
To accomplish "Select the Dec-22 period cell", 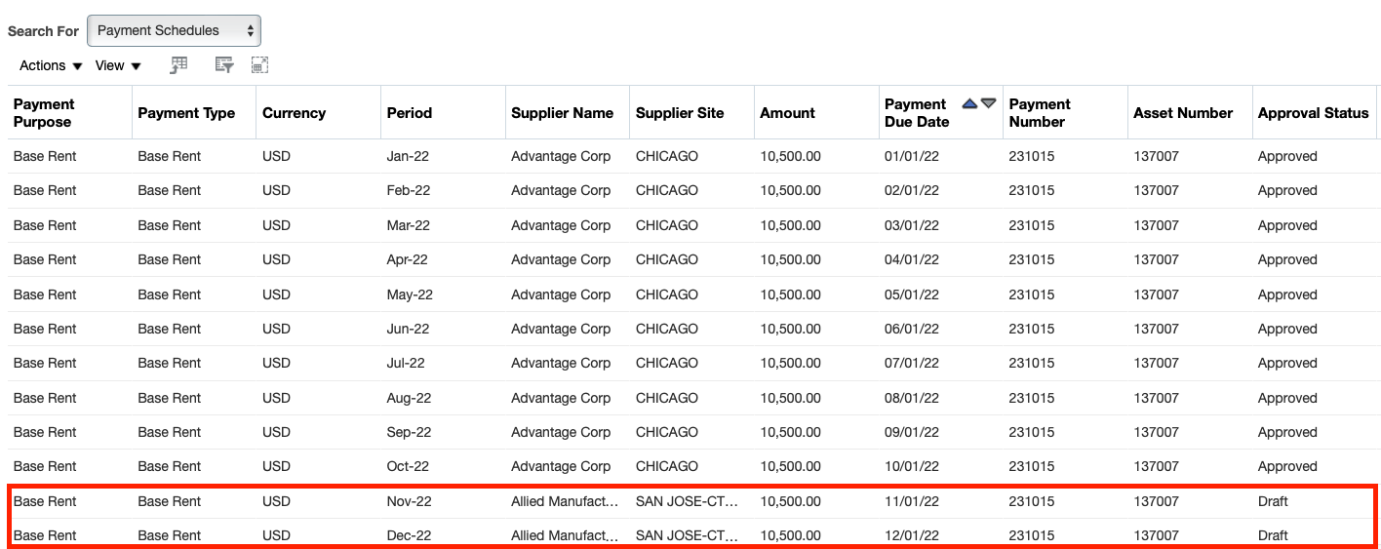I will point(409,535).
